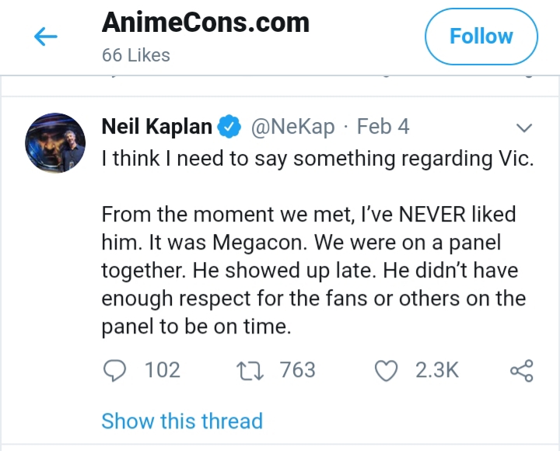The image size is (560, 451).
Task: Open the tweet options chevron menu
Action: coord(524,128)
